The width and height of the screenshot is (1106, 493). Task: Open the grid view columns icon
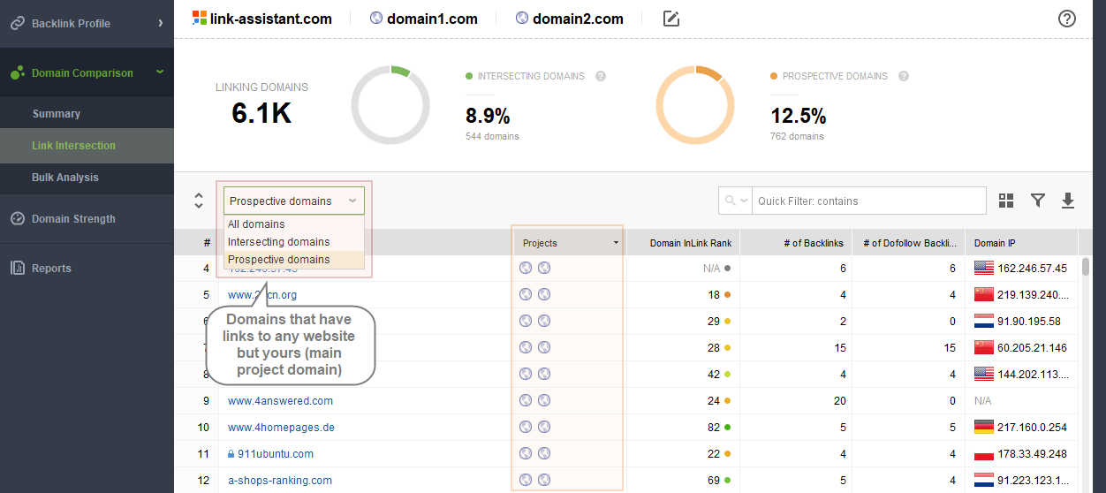[1006, 201]
